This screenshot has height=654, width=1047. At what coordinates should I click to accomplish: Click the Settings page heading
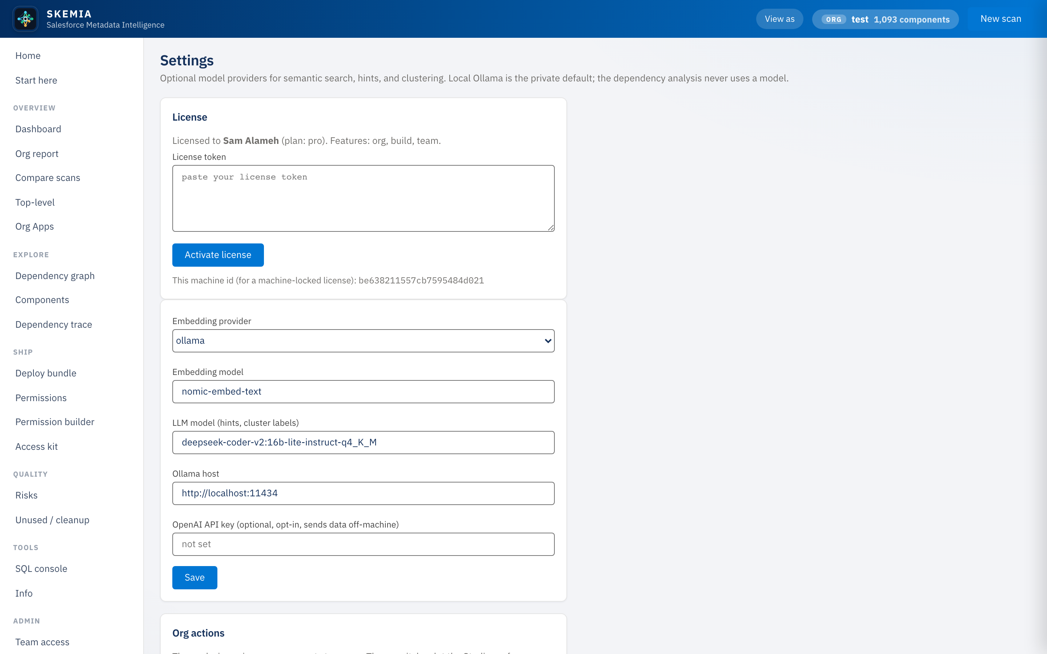point(186,61)
